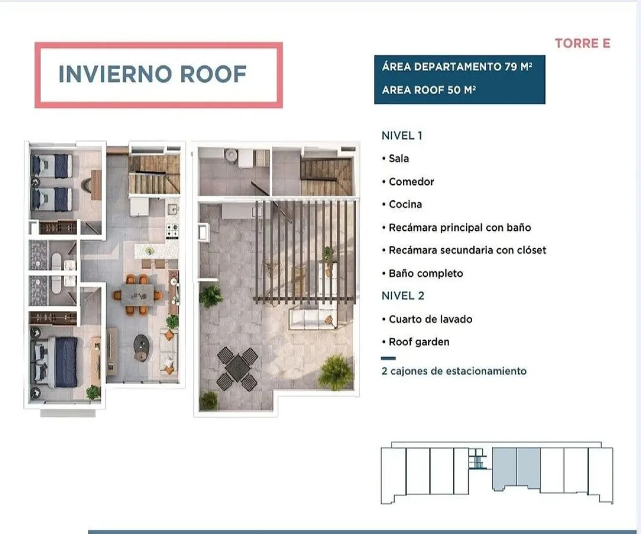Open the NIVEL 1 section heading
The width and height of the screenshot is (641, 534).
tap(403, 135)
